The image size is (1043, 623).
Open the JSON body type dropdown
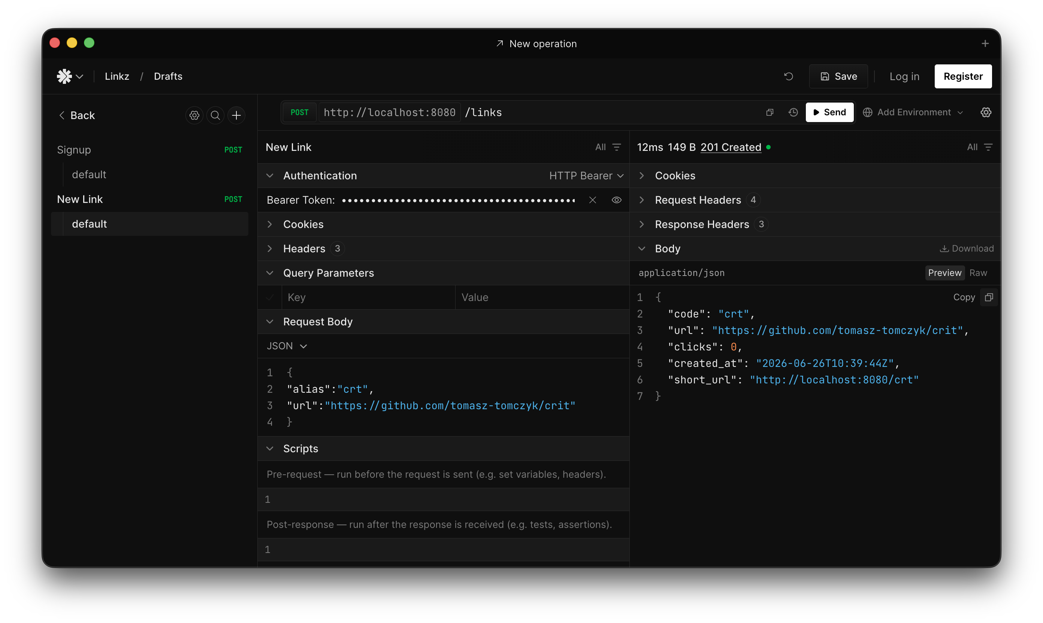(x=287, y=346)
